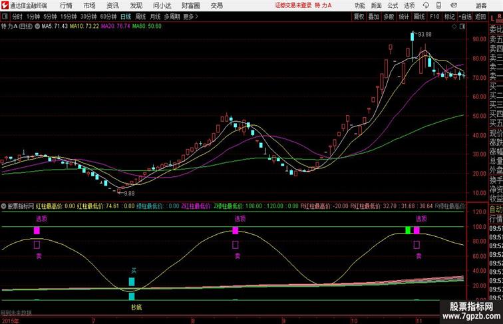
Task: Click the 标记 toolbar button
Action: pos(449,17)
